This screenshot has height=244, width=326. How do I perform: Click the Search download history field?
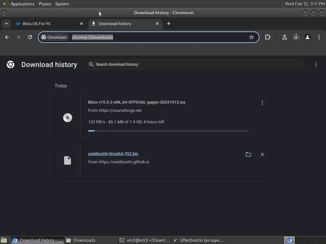(195, 64)
